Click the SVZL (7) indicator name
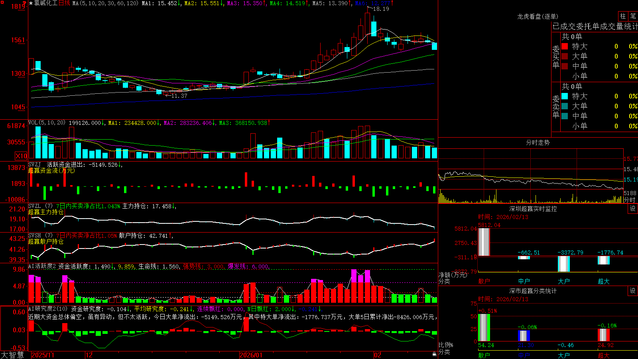Screen dimensions: 638x359 (40, 206)
